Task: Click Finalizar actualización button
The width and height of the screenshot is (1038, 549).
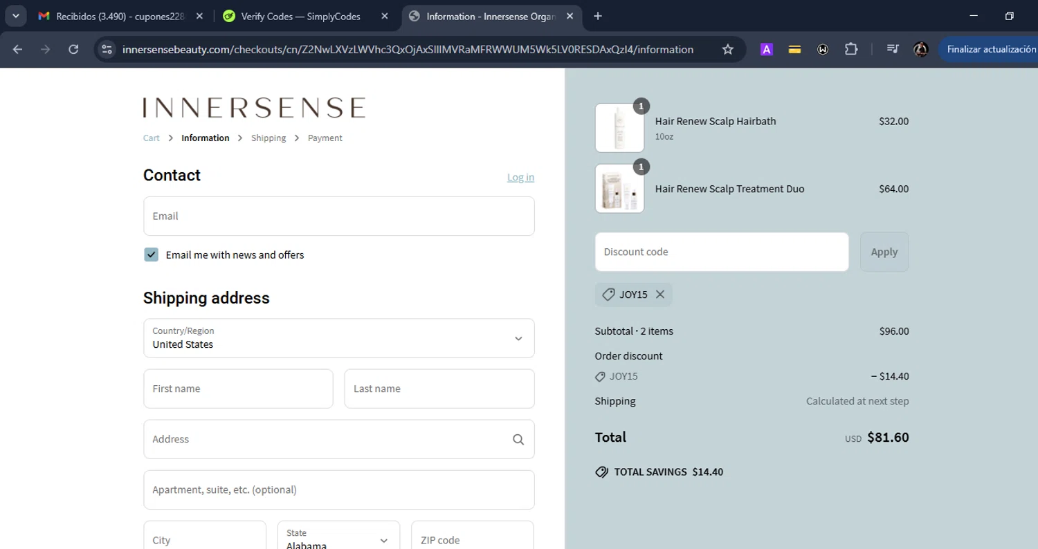Action: pos(990,49)
